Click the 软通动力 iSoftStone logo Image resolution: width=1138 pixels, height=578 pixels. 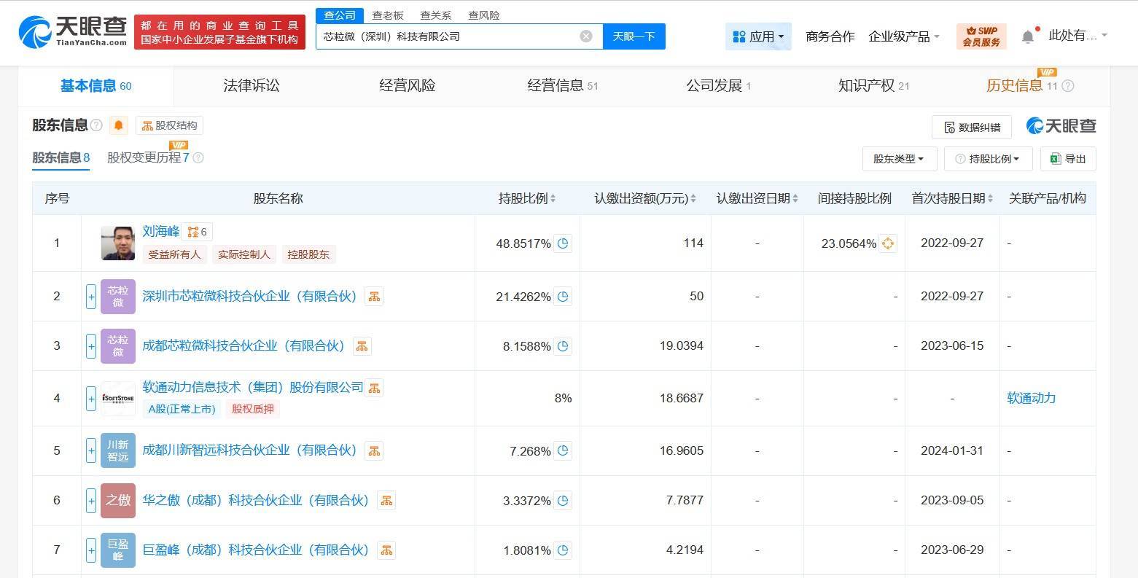click(118, 398)
